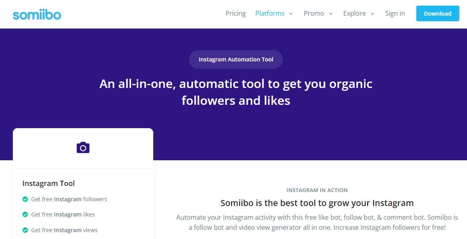467x239 pixels.
Task: Expand the Explore dropdown chevron
Action: click(x=372, y=14)
